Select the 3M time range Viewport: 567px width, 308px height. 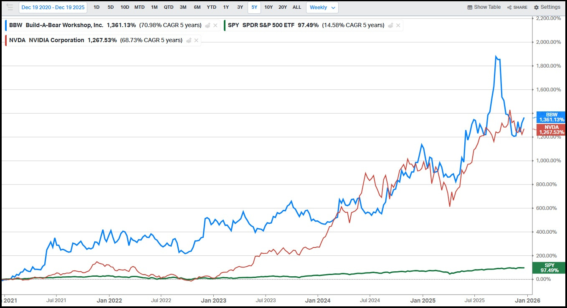tap(183, 8)
